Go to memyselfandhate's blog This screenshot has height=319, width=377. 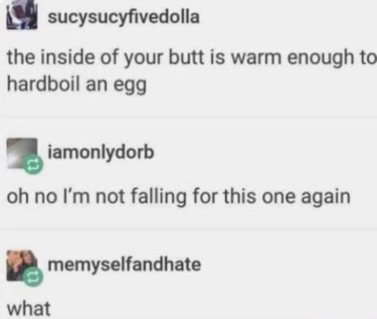(124, 264)
